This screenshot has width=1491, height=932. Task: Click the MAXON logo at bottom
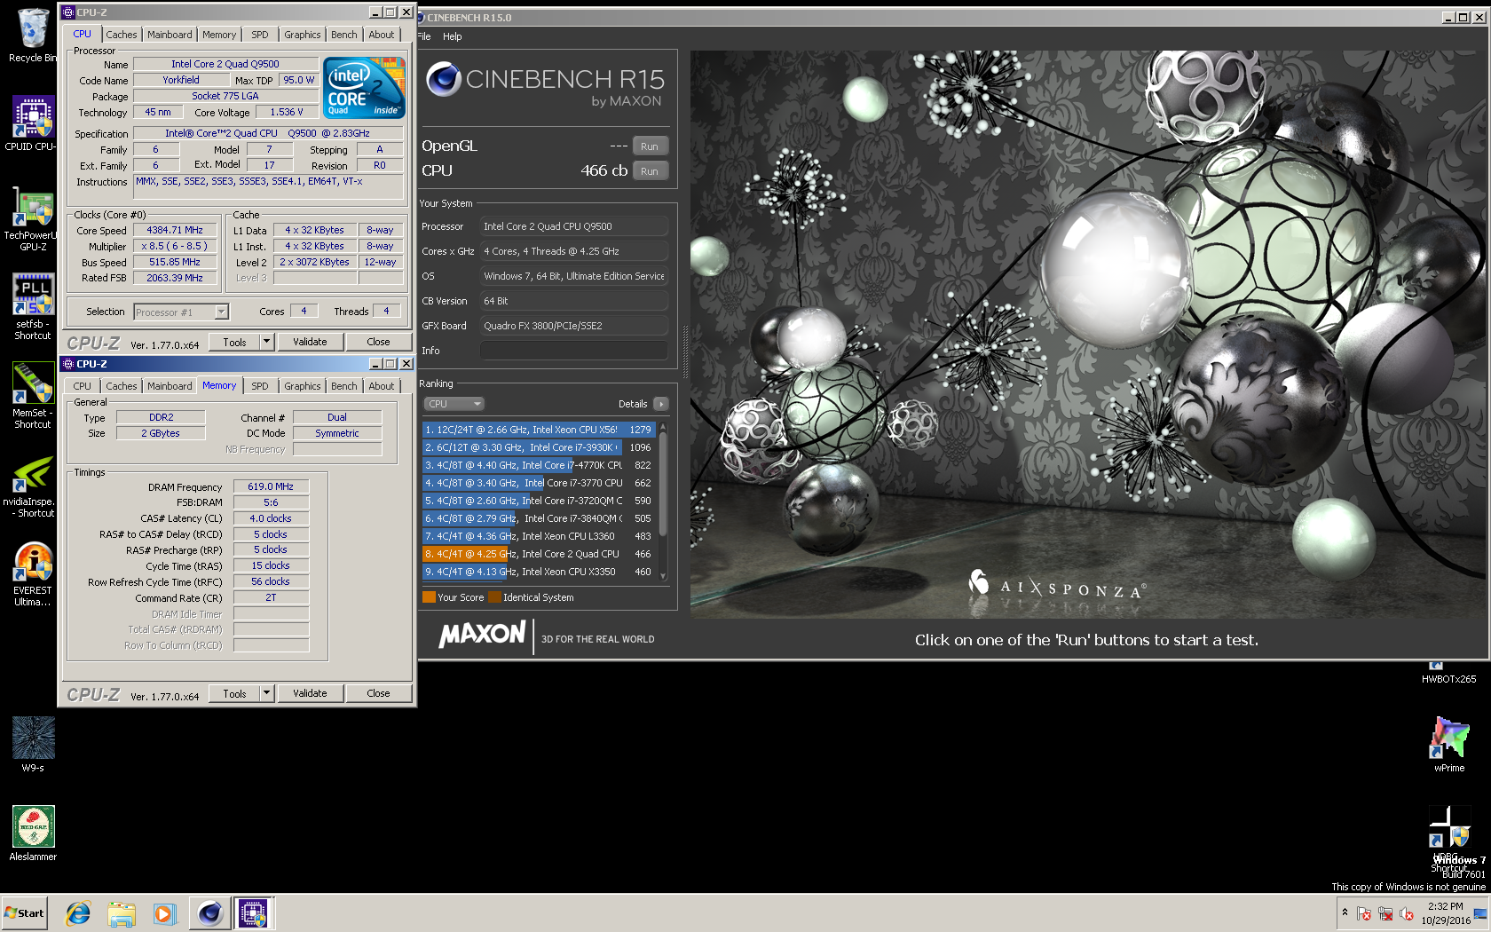point(483,635)
